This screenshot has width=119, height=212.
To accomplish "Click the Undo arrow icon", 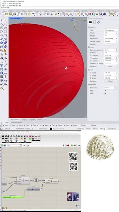I will 33,14.
